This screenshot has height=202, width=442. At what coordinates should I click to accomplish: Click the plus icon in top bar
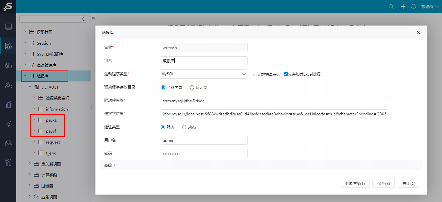tap(403, 6)
